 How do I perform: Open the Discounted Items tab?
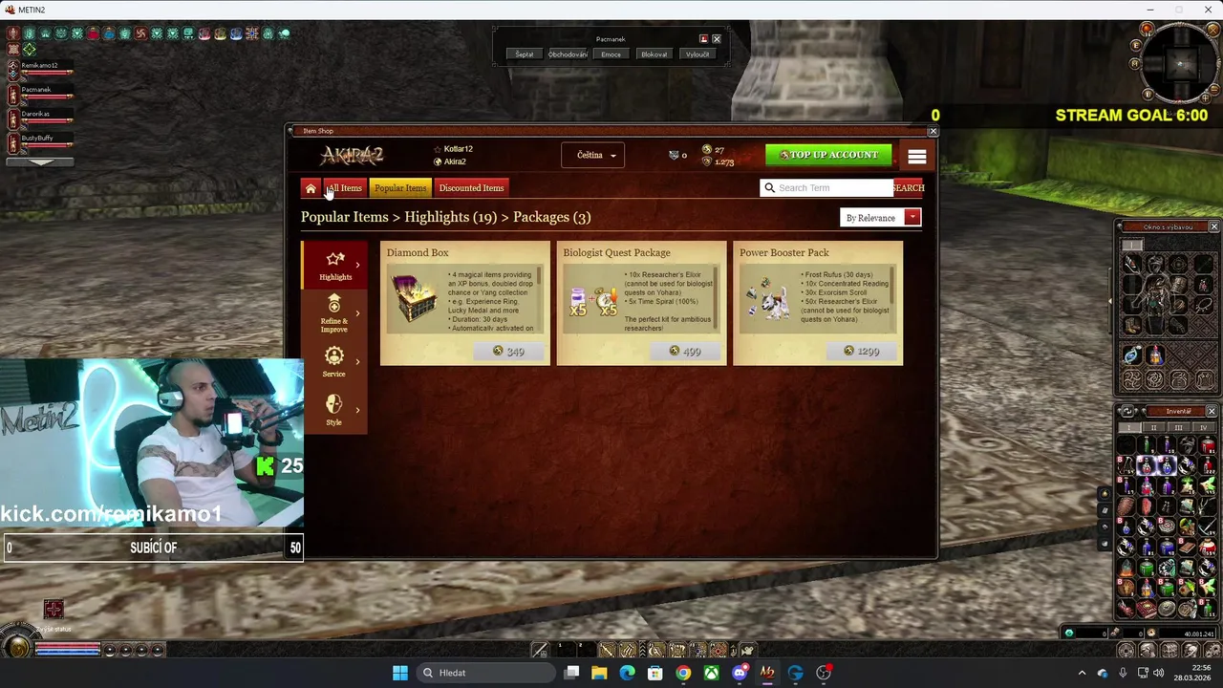point(471,188)
